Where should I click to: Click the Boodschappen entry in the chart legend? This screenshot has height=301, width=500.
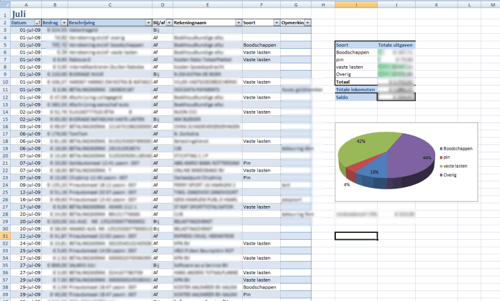[456, 149]
